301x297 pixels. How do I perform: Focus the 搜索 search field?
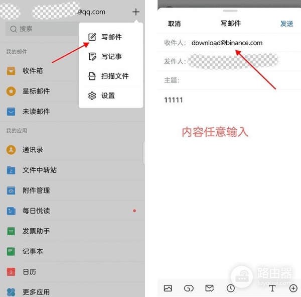pos(42,29)
